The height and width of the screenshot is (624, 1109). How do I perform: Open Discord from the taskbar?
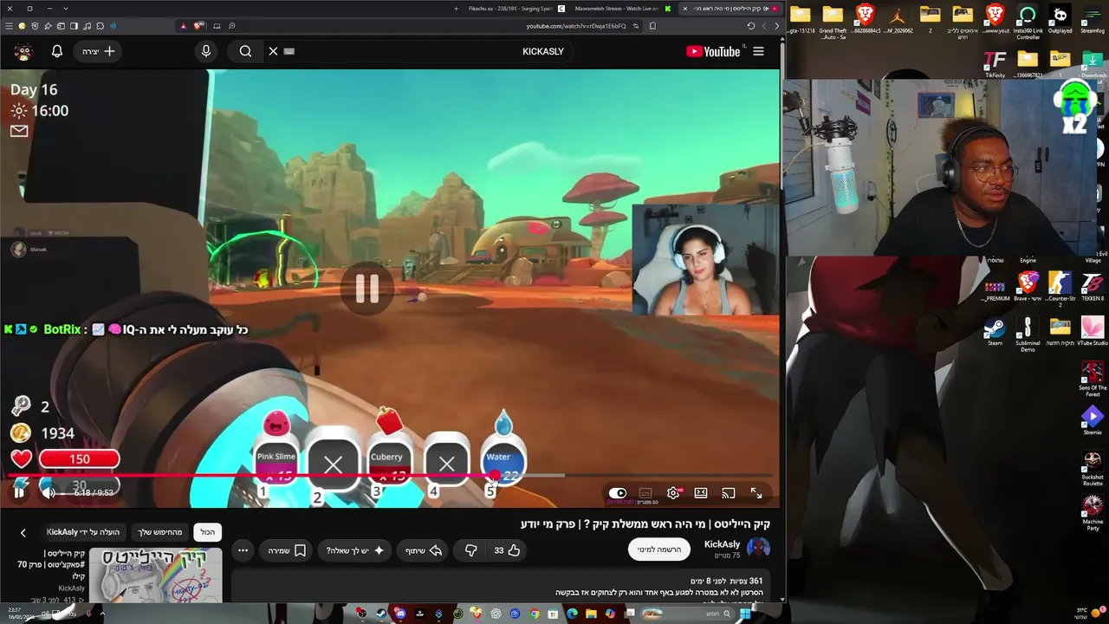click(400, 614)
